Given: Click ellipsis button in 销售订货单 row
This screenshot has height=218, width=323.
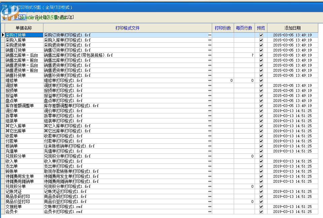Looking at the screenshot, I should click(x=210, y=50).
